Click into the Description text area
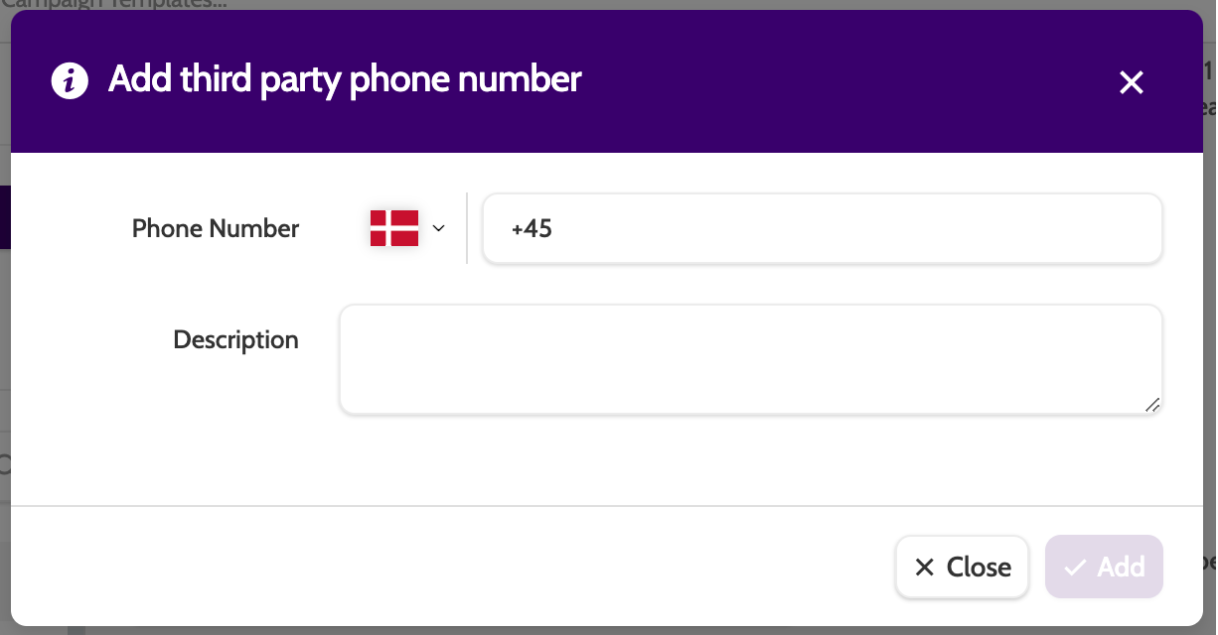The height and width of the screenshot is (635, 1218). click(x=750, y=358)
